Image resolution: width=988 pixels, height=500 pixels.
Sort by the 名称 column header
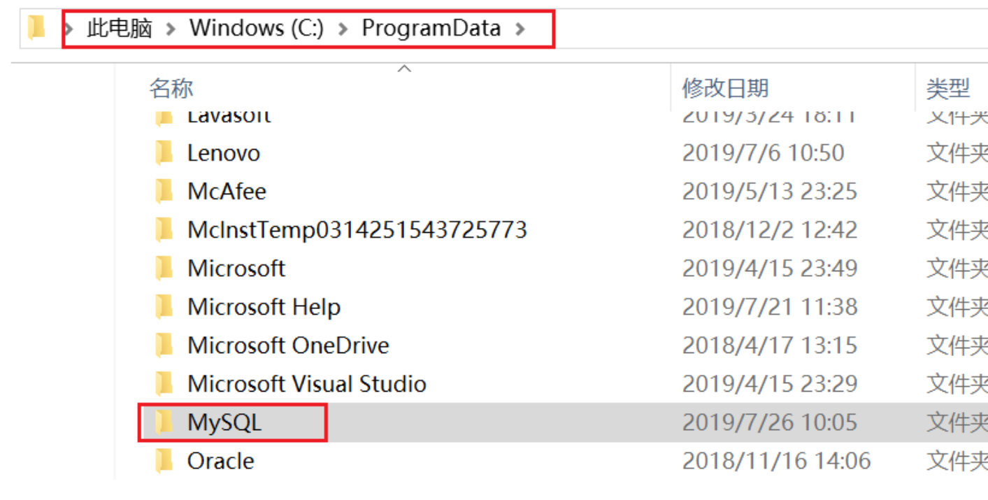(171, 88)
